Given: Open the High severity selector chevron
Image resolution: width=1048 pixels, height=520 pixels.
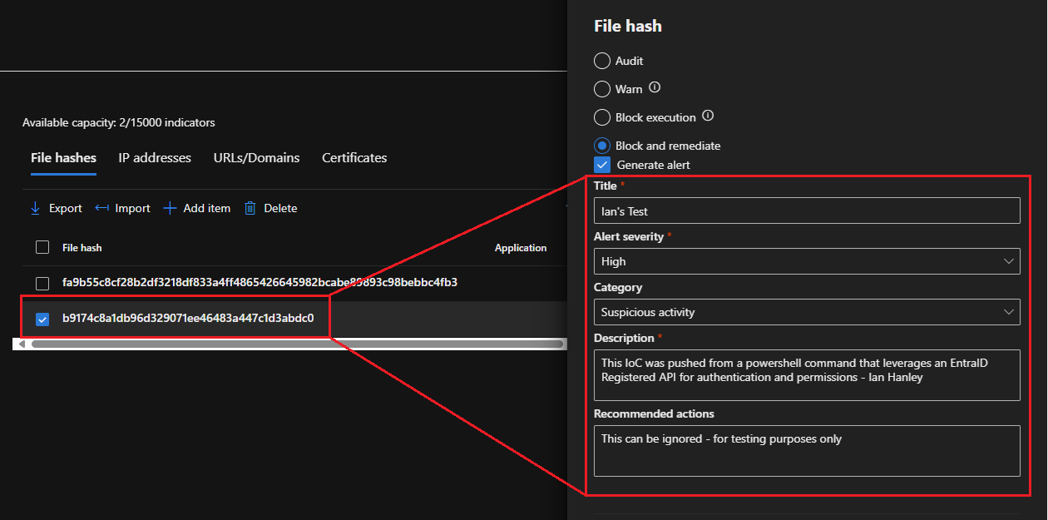Looking at the screenshot, I should tap(1009, 260).
